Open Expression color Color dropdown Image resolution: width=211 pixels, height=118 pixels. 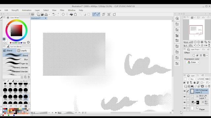(193, 62)
